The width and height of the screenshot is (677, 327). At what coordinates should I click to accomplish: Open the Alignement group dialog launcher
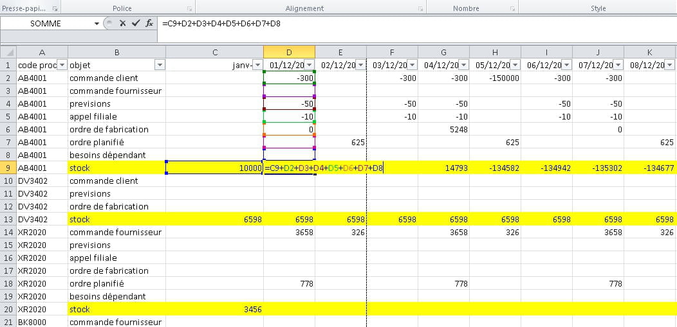click(x=420, y=8)
